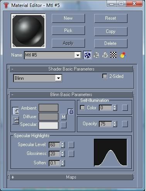
Task: Click the Put Material to Scene icon
Action: [97, 55]
